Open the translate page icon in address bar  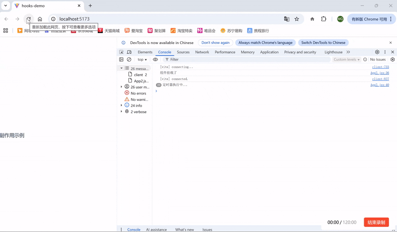pos(287,19)
